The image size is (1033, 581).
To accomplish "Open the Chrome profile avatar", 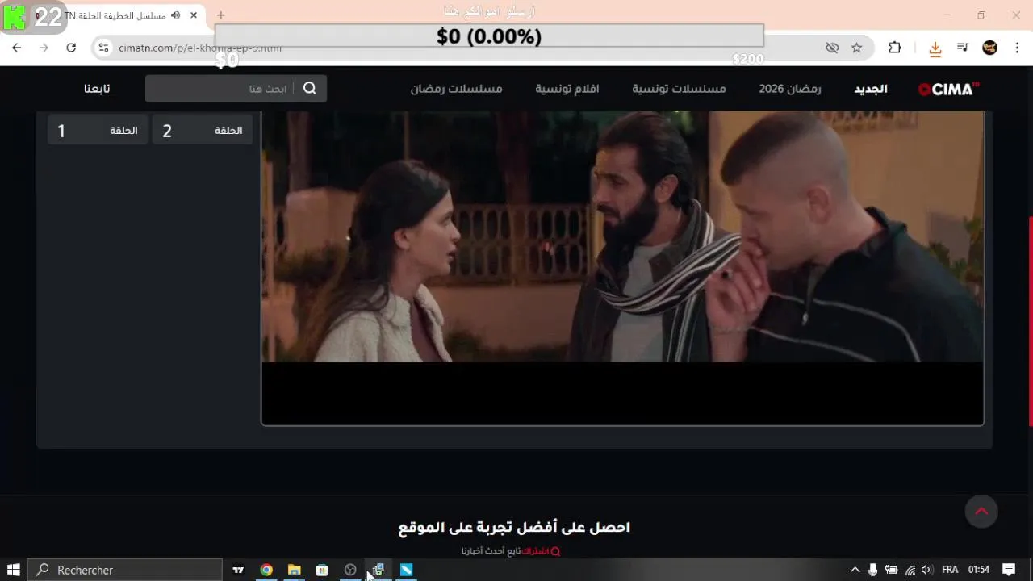I will [x=990, y=48].
